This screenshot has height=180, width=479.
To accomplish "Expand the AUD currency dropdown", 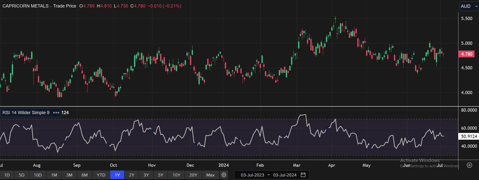I will pos(468,6).
